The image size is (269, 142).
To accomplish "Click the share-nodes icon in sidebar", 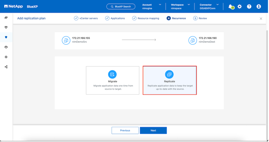I will [6, 67].
